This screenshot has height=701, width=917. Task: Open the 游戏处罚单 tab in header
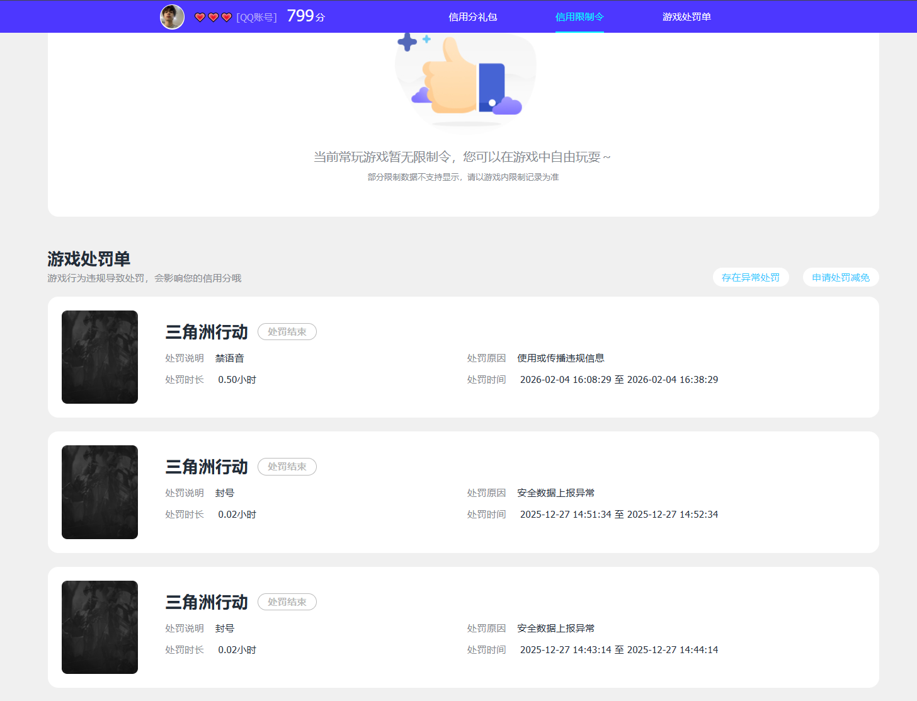pos(686,16)
